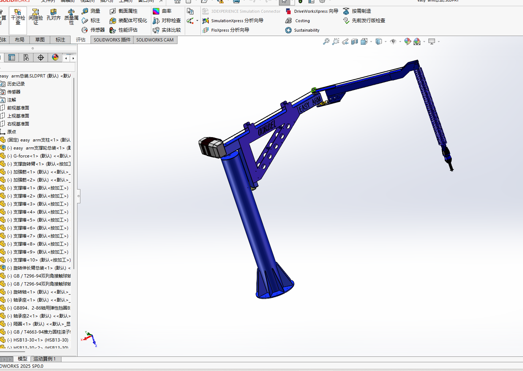Click the Check document icon with question mark
Image resolution: width=523 pixels, height=371 pixels.
pyautogui.click(x=190, y=11)
